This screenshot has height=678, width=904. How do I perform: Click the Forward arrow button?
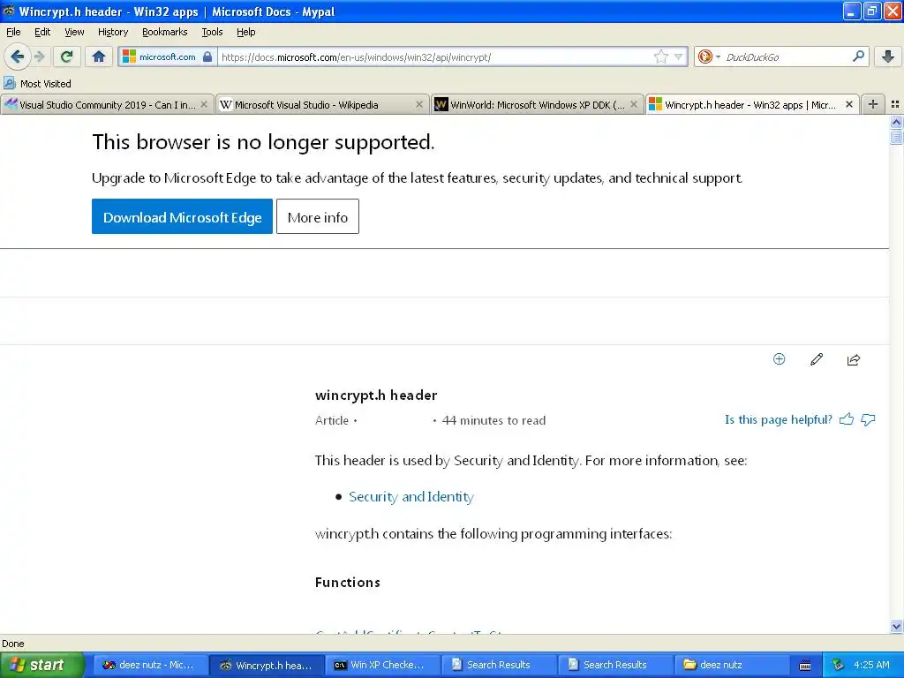[39, 56]
